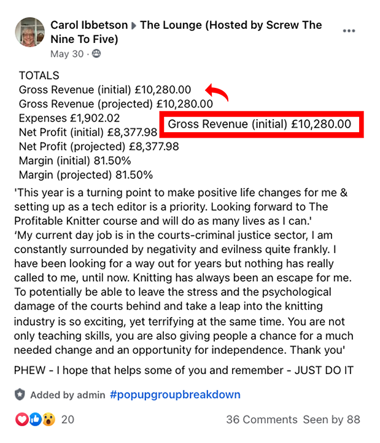The height and width of the screenshot is (443, 380).
Task: Click the admin shield badge icon
Action: pos(20,394)
